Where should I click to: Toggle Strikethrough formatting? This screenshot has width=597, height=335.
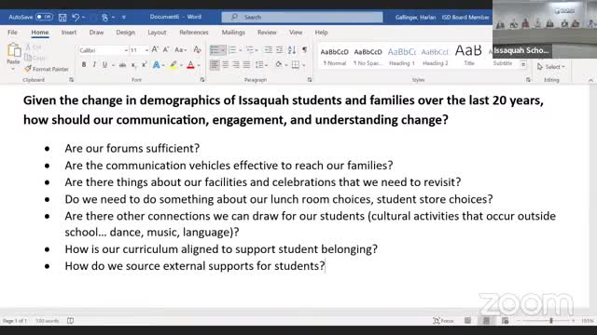point(122,65)
